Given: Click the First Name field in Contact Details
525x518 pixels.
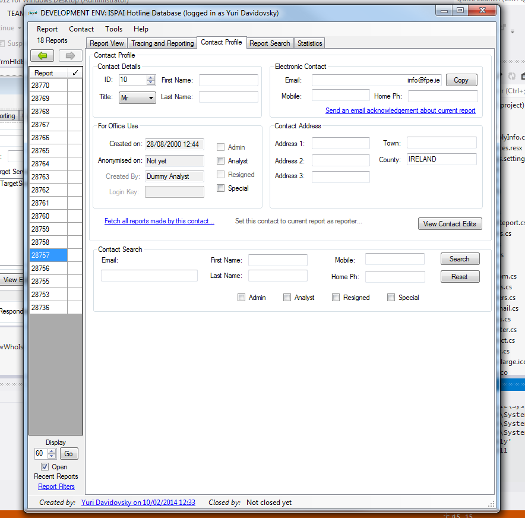Looking at the screenshot, I should 229,80.
